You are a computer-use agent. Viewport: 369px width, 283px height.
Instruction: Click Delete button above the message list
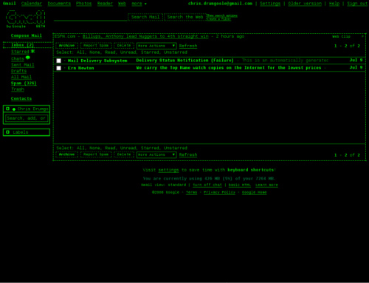[124, 46]
